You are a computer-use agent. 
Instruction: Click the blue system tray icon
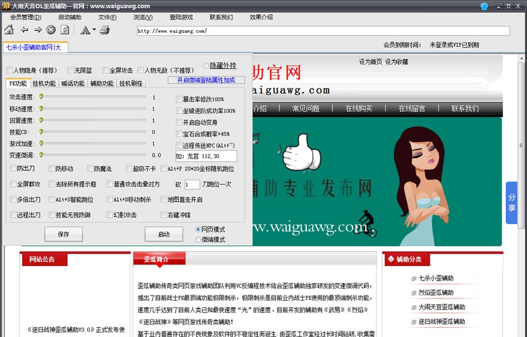(482, 6)
